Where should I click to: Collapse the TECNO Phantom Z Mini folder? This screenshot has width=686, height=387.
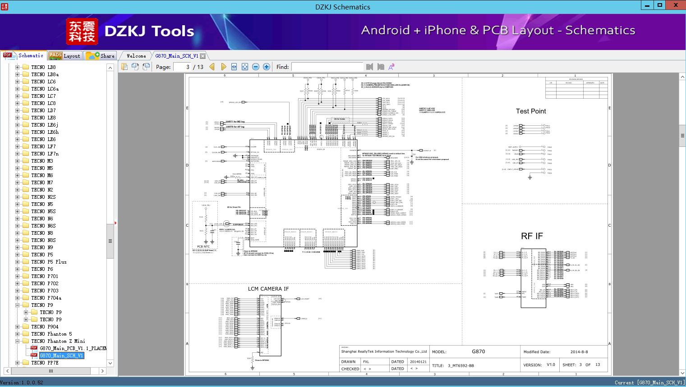(18, 341)
